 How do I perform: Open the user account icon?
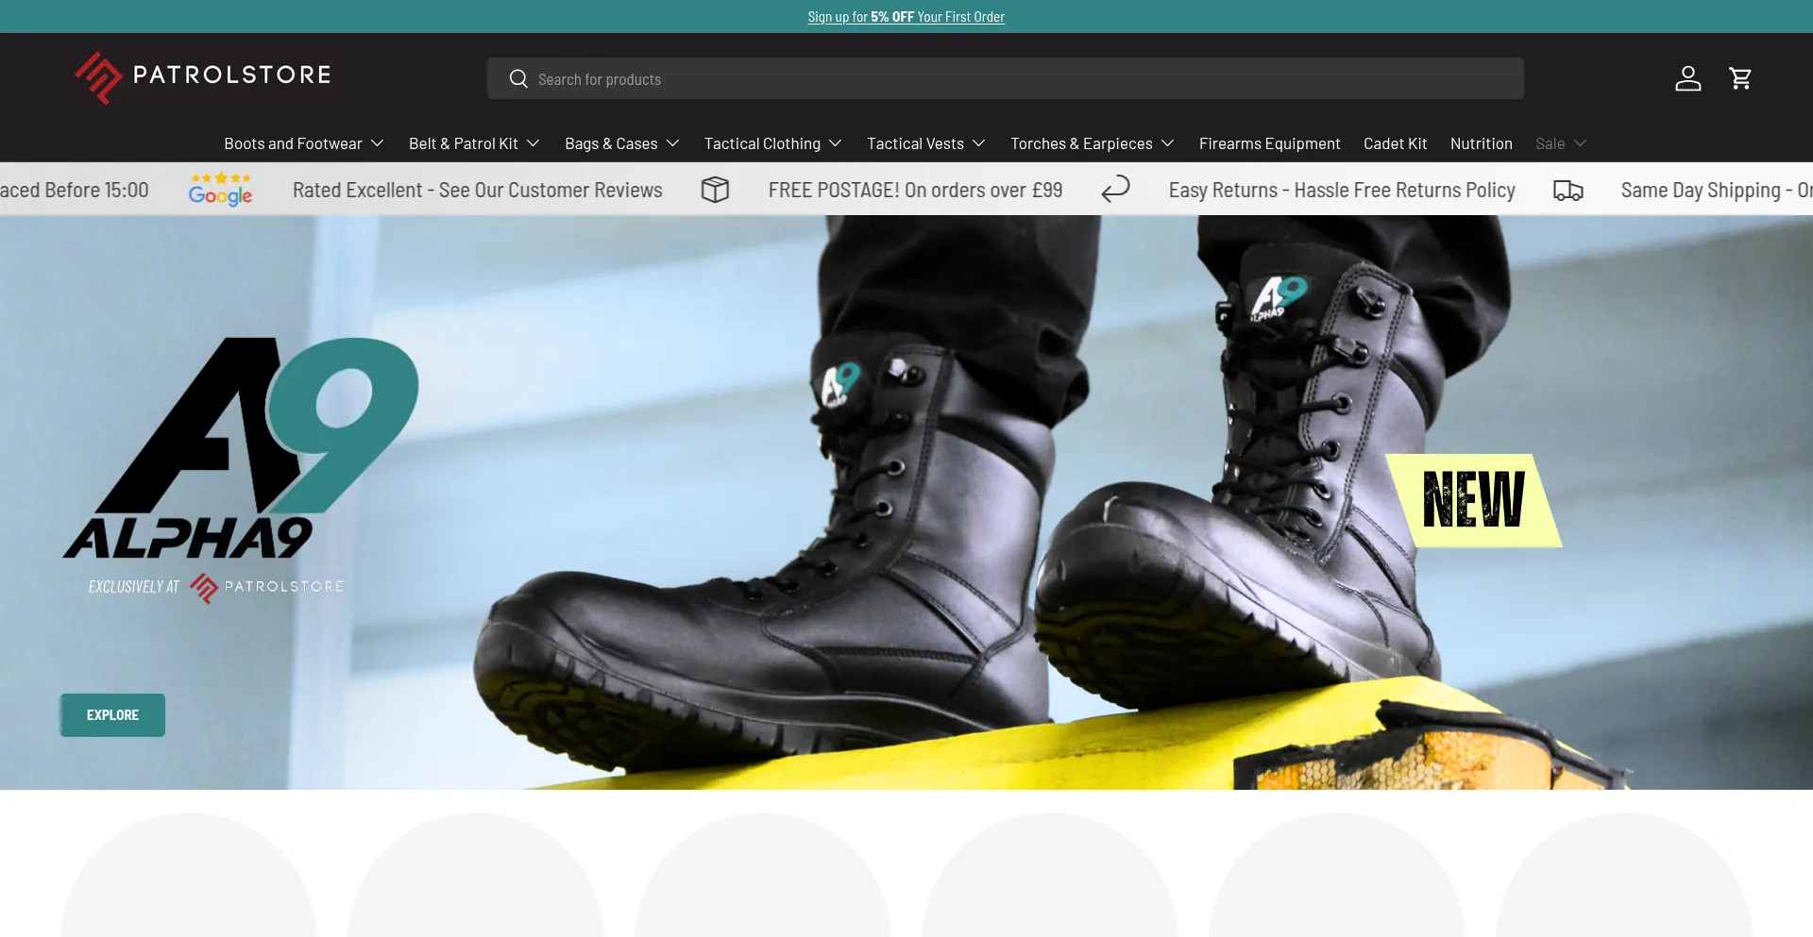click(1687, 78)
